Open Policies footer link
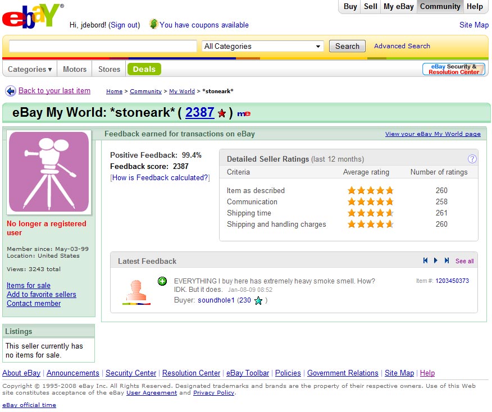 288,373
